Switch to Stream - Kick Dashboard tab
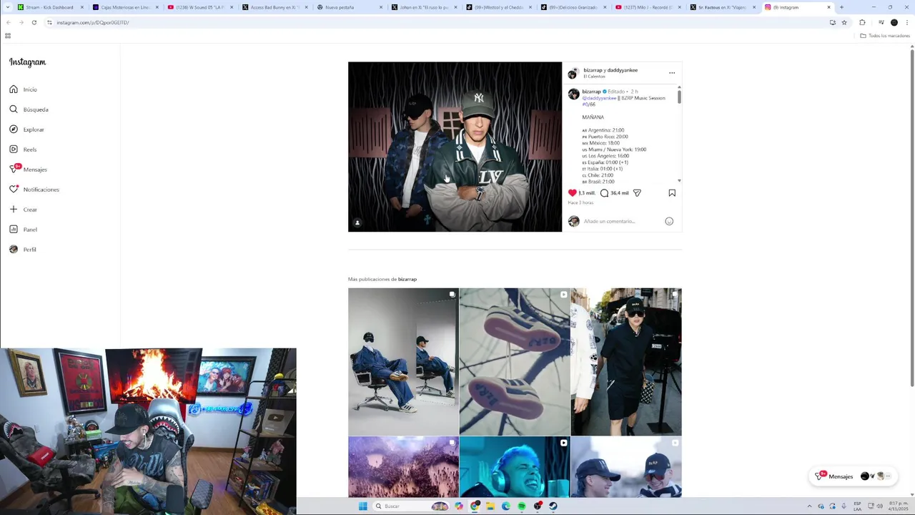 pyautogui.click(x=49, y=7)
